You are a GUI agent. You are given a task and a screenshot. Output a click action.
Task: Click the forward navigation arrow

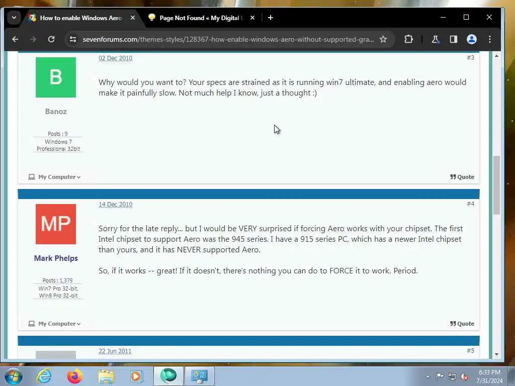pos(33,39)
